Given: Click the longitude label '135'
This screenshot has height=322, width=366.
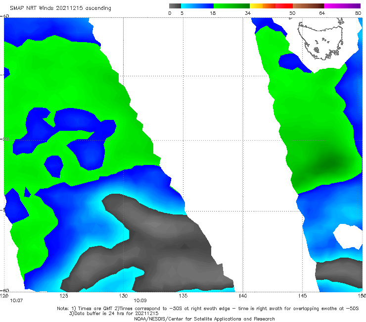Looking at the screenshot, I should click(x=183, y=296).
